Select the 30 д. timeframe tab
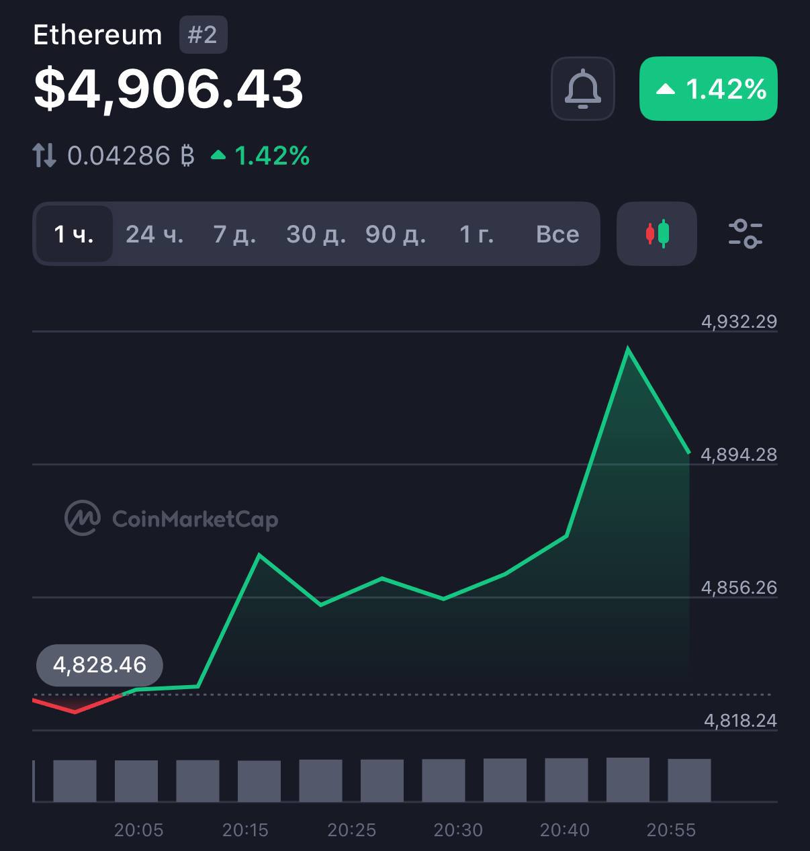 pyautogui.click(x=316, y=234)
